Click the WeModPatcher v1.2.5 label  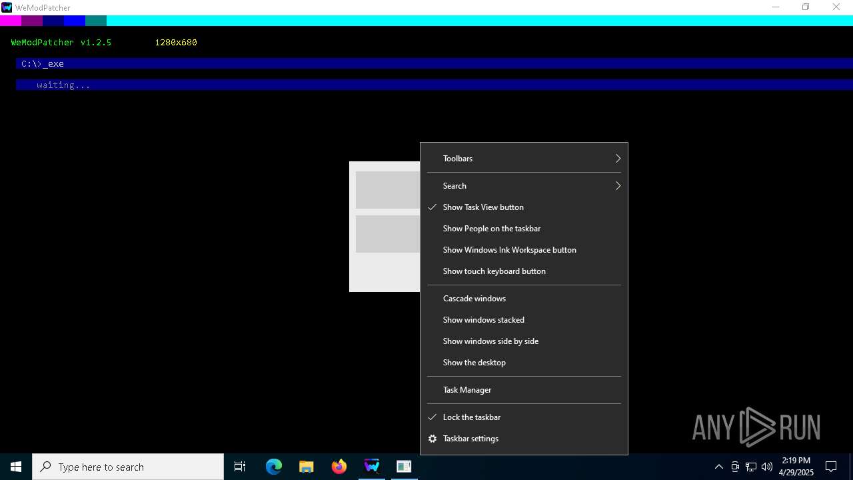61,42
